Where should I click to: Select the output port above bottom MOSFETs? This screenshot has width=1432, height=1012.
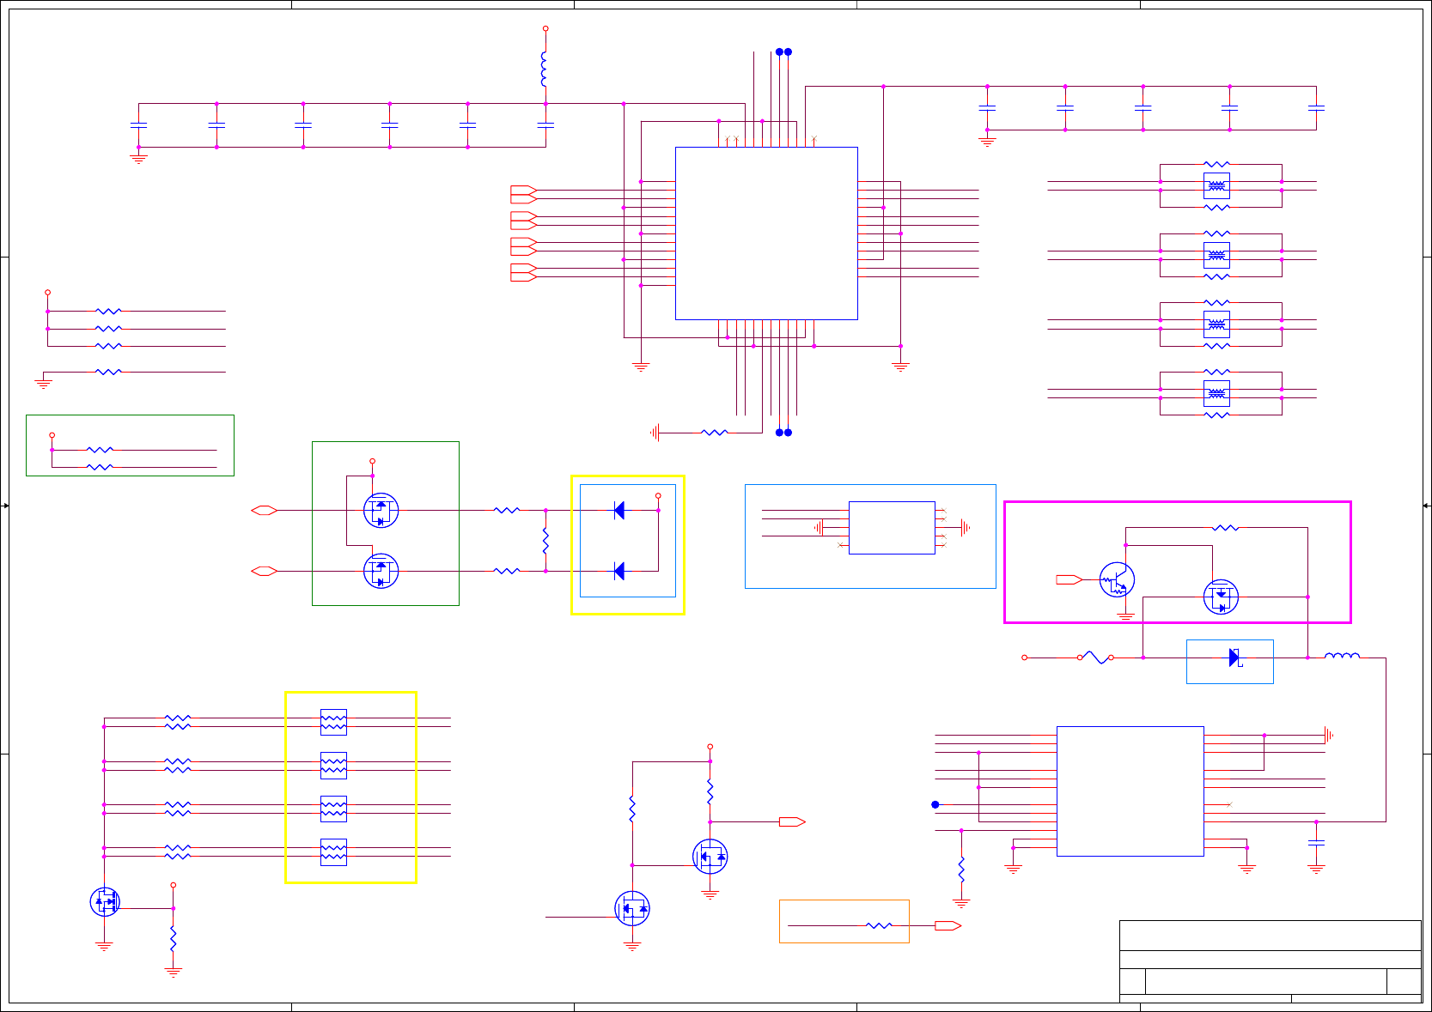click(x=792, y=821)
